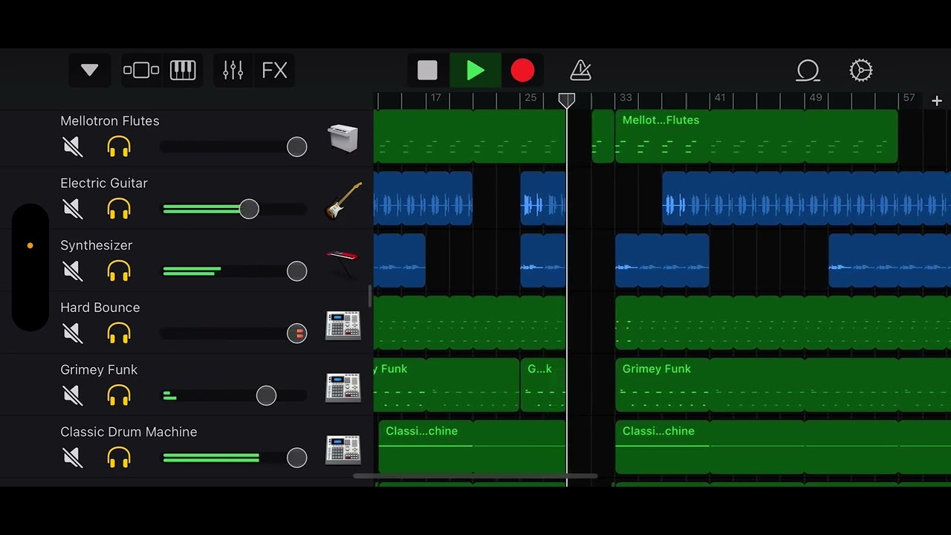951x535 pixels.
Task: Solo the Classic Drum Machine track
Action: click(119, 458)
